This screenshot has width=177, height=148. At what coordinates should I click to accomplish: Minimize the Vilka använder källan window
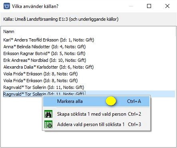(131, 6)
